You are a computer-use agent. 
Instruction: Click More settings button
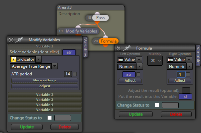[x=45, y=80]
